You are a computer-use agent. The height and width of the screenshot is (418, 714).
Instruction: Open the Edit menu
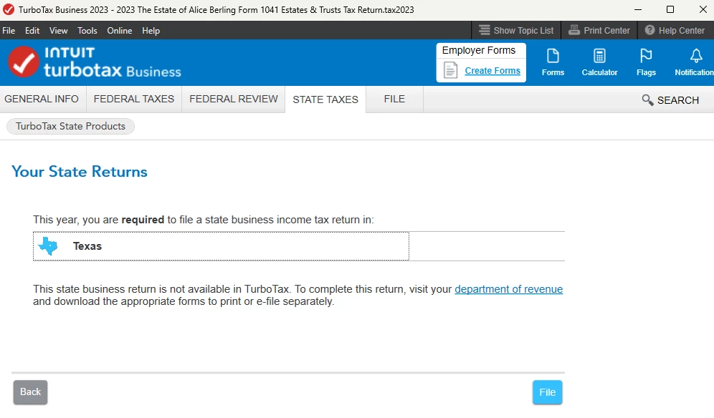(x=32, y=31)
